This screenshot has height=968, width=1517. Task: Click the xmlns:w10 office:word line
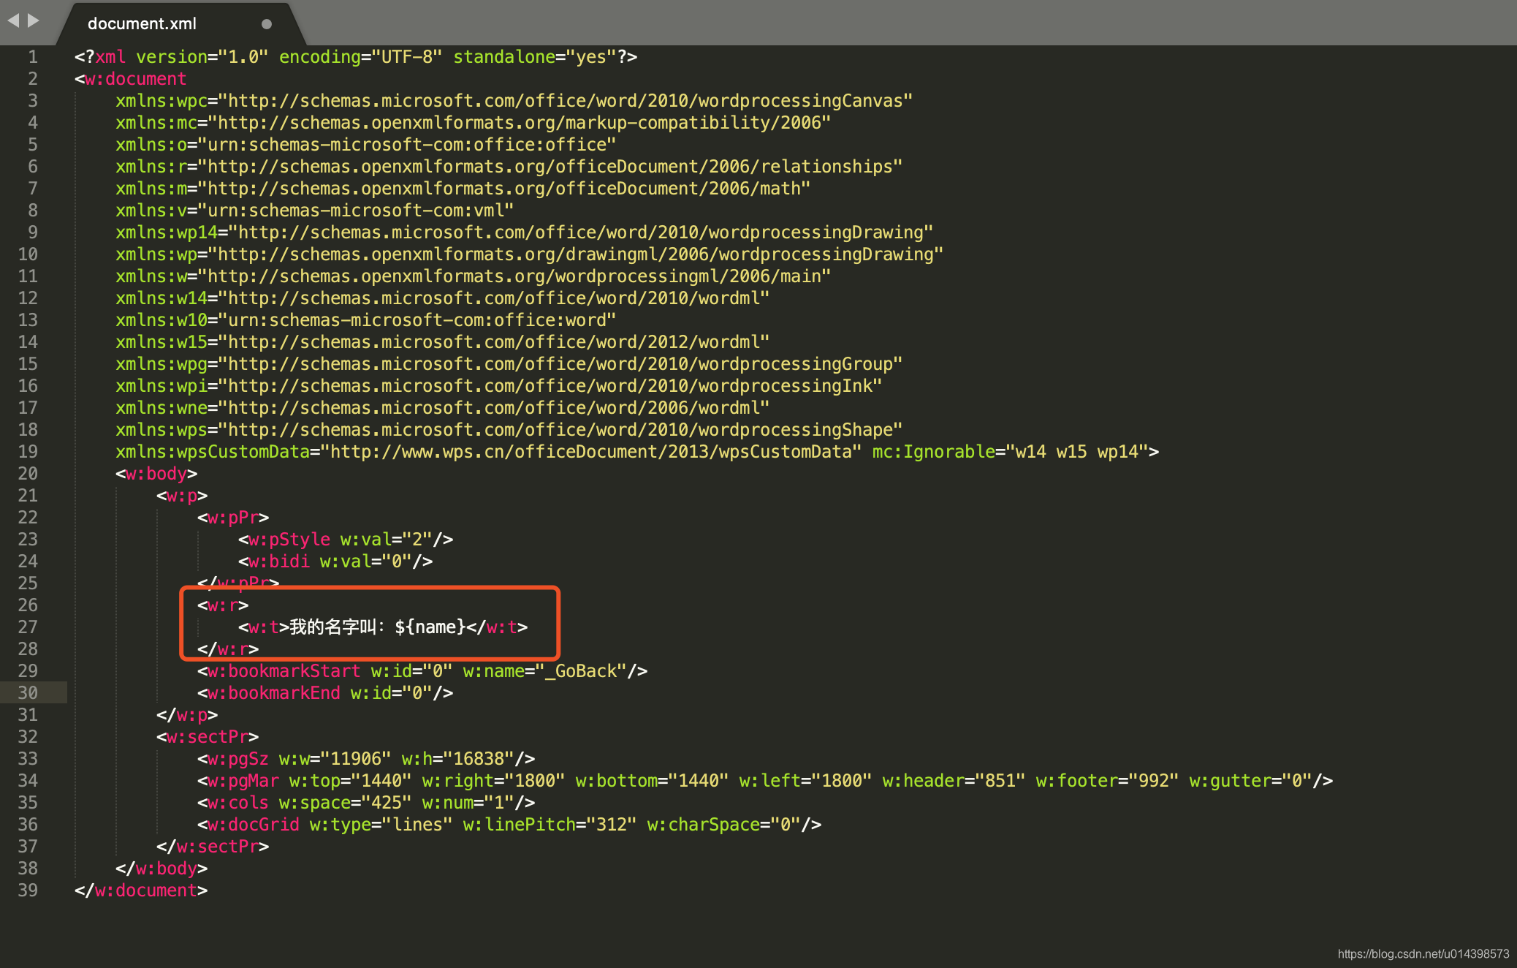point(366,320)
